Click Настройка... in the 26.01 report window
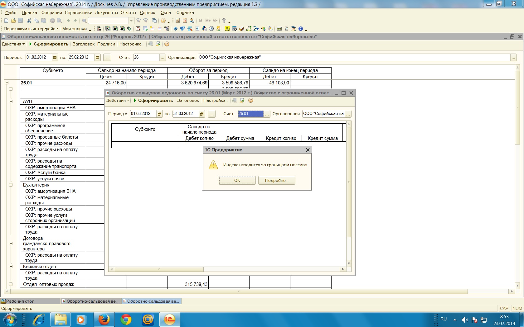Image resolution: width=524 pixels, height=327 pixels. (x=216, y=100)
